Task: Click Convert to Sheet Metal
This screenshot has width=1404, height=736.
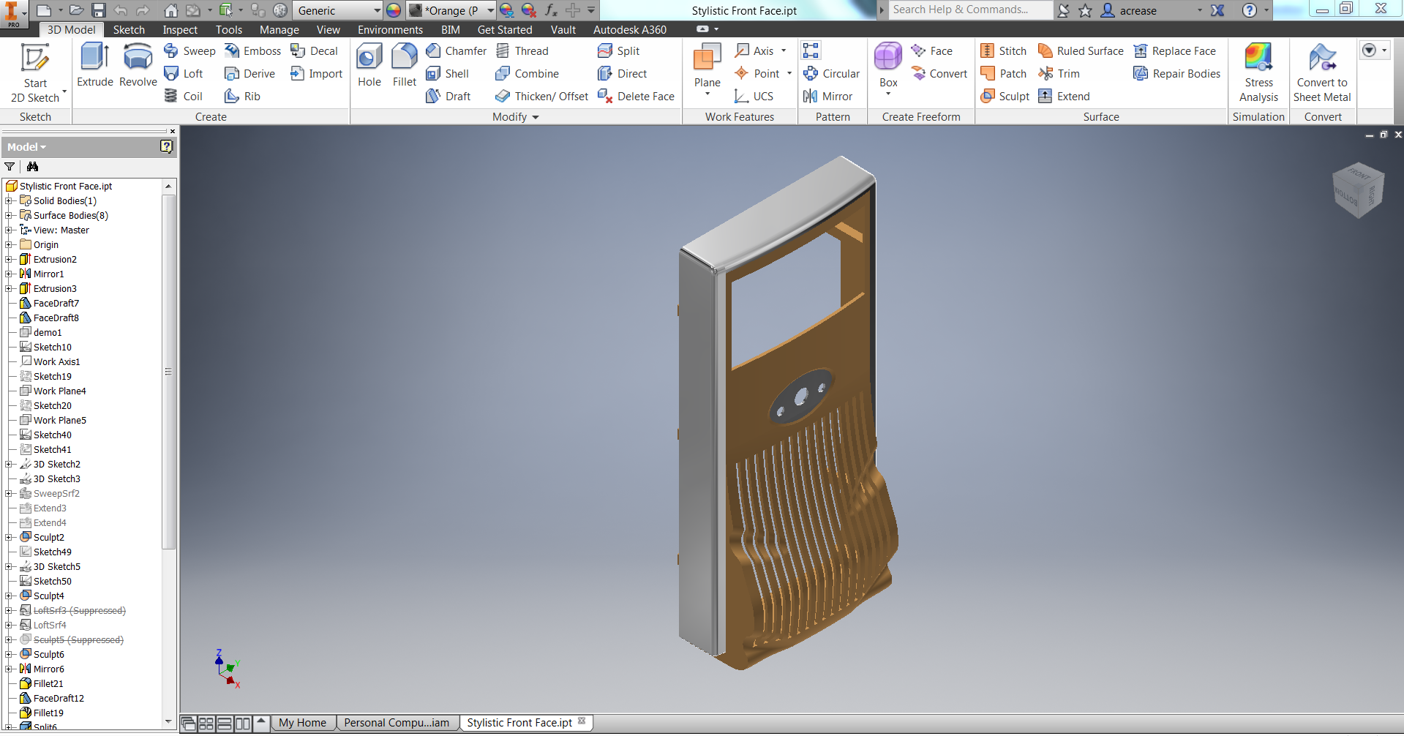Action: tap(1322, 72)
